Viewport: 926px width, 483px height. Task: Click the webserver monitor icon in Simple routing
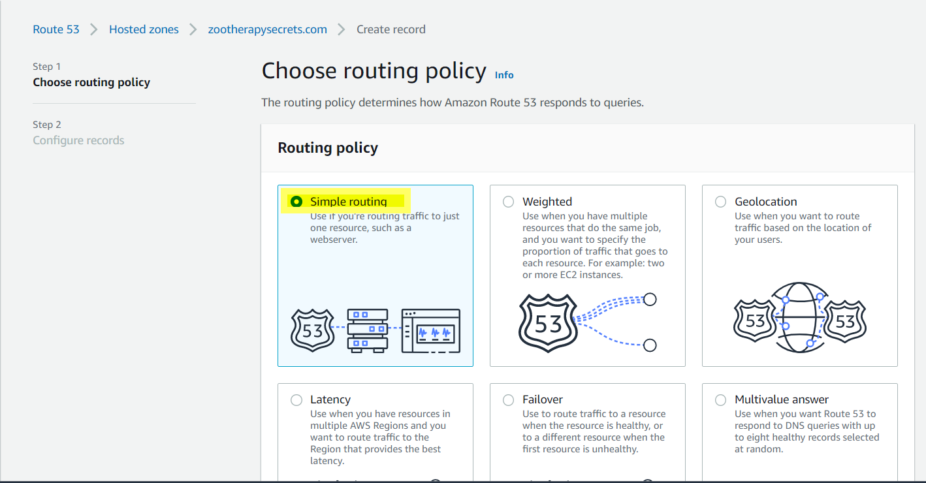click(x=431, y=331)
